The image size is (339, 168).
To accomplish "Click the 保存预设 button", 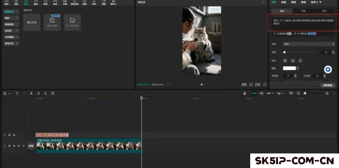I will coord(327,85).
